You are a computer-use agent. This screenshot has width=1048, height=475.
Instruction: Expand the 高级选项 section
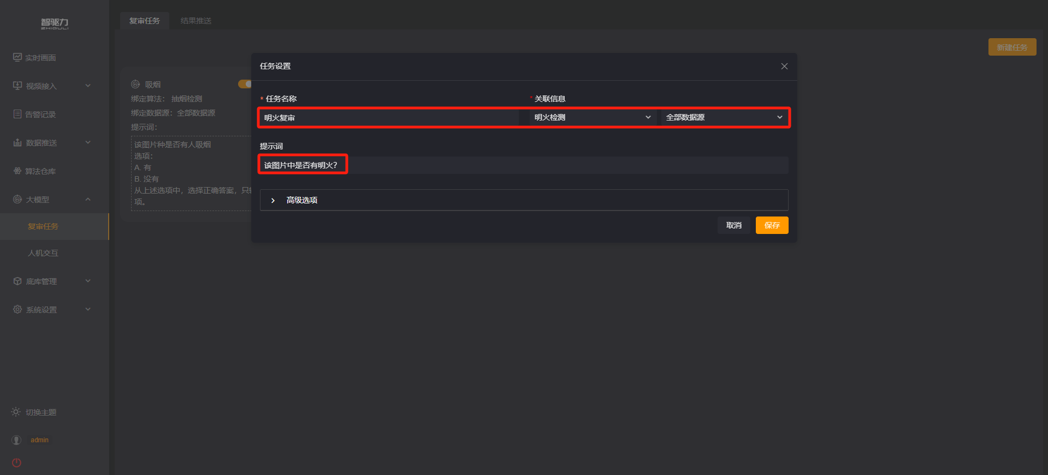(524, 200)
